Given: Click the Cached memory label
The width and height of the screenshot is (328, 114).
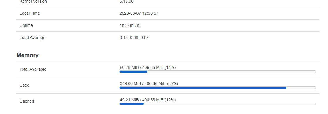Looking at the screenshot, I should pos(27,101).
